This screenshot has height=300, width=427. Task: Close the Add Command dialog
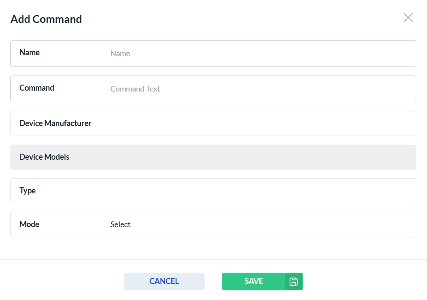[408, 18]
